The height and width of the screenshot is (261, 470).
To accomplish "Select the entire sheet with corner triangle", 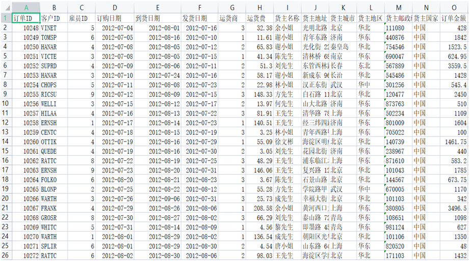I will pyautogui.click(x=6, y=7).
